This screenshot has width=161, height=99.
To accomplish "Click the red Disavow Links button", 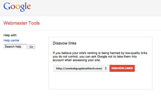I will [122, 68].
